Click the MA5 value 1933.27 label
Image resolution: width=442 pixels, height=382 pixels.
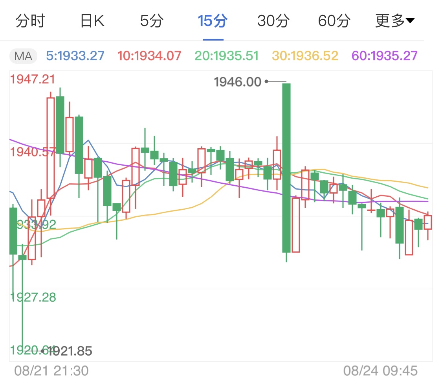75,56
